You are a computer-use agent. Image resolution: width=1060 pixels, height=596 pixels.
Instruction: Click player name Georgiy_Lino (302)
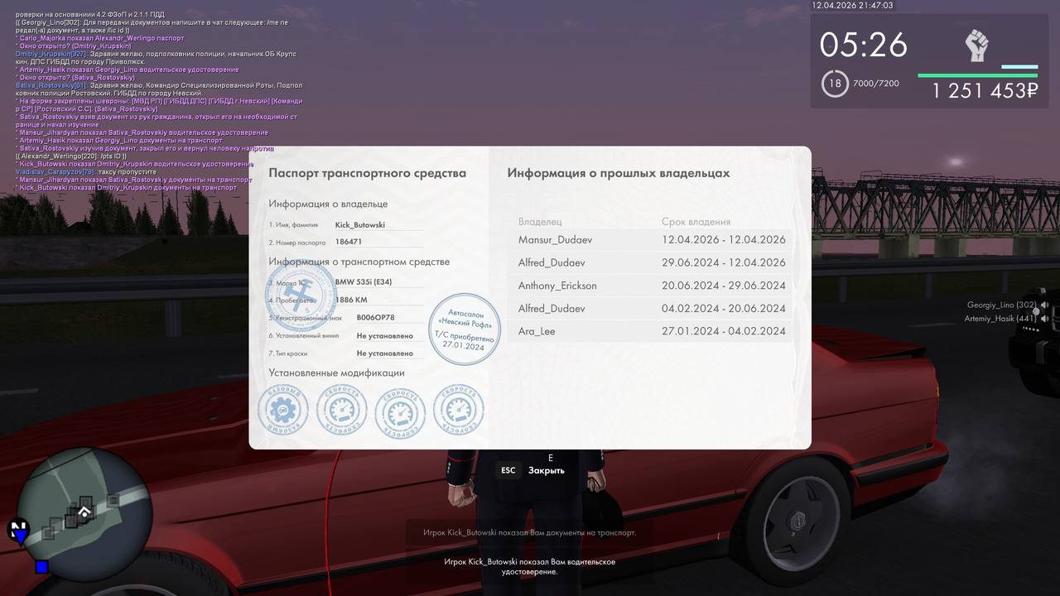click(1002, 305)
